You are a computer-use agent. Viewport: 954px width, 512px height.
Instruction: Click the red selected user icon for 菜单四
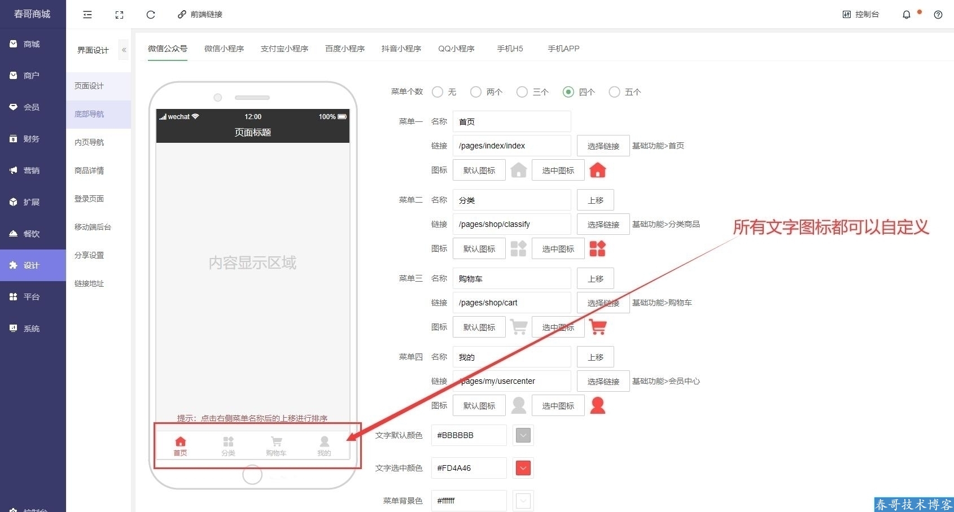pos(597,405)
